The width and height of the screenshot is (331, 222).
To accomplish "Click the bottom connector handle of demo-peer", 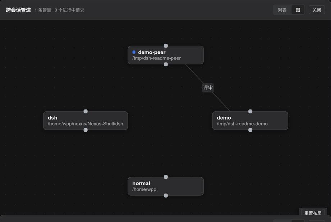I will click(x=166, y=64).
